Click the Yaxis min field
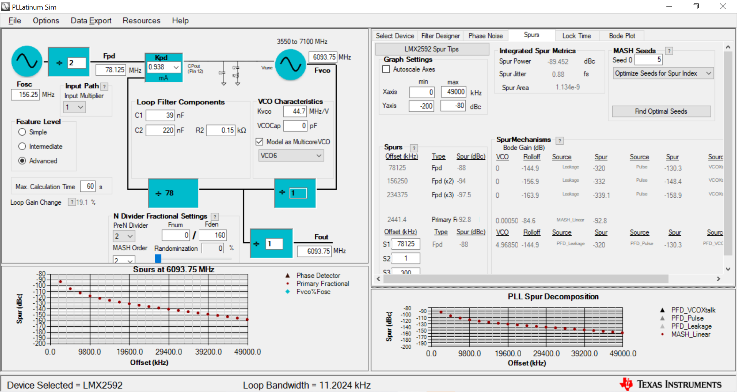Screen dimensions: 737x392 pos(421,106)
